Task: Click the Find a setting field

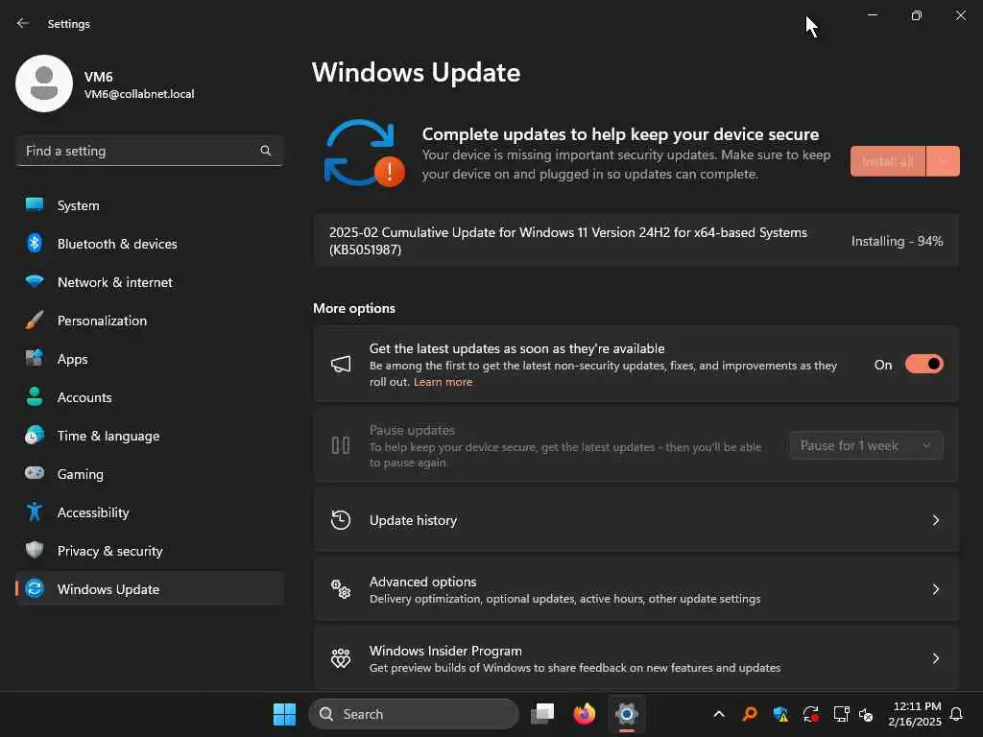Action: (150, 151)
